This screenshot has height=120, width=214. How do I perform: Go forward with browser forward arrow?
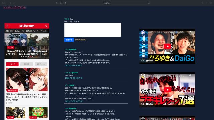(x=14, y=3)
